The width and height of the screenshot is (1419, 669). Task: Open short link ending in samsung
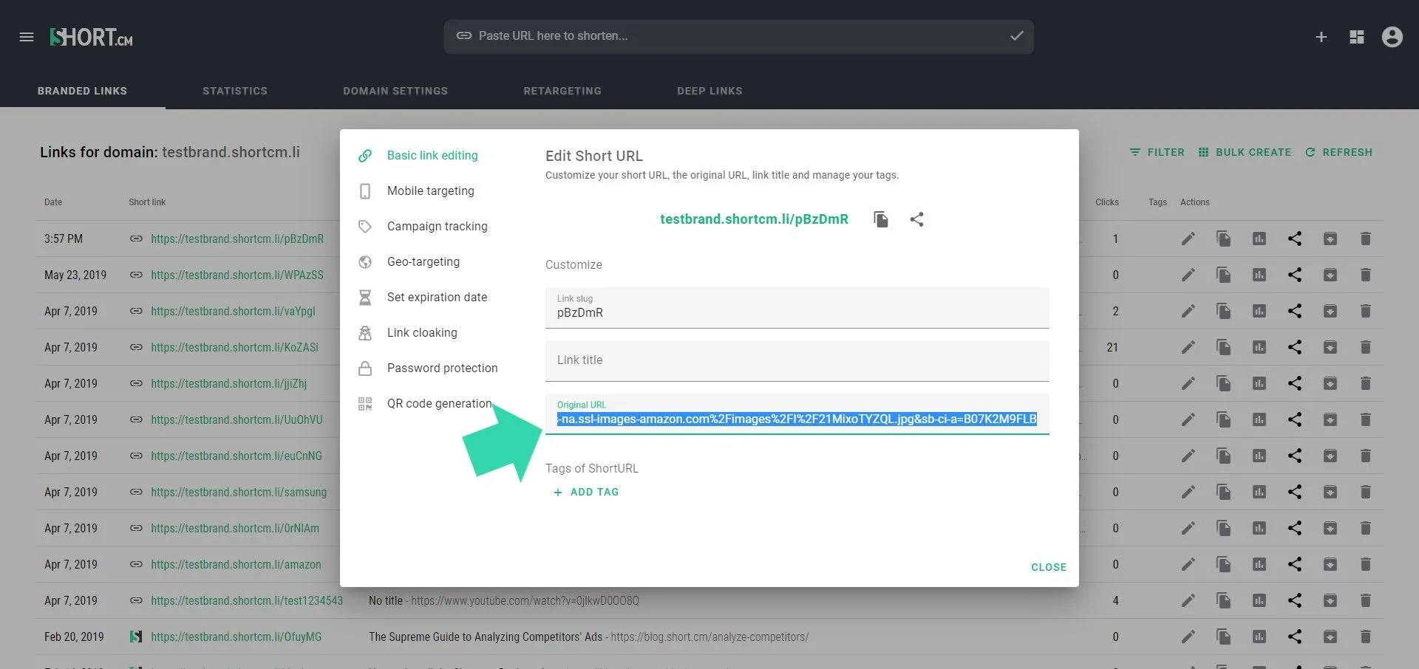pyautogui.click(x=239, y=492)
